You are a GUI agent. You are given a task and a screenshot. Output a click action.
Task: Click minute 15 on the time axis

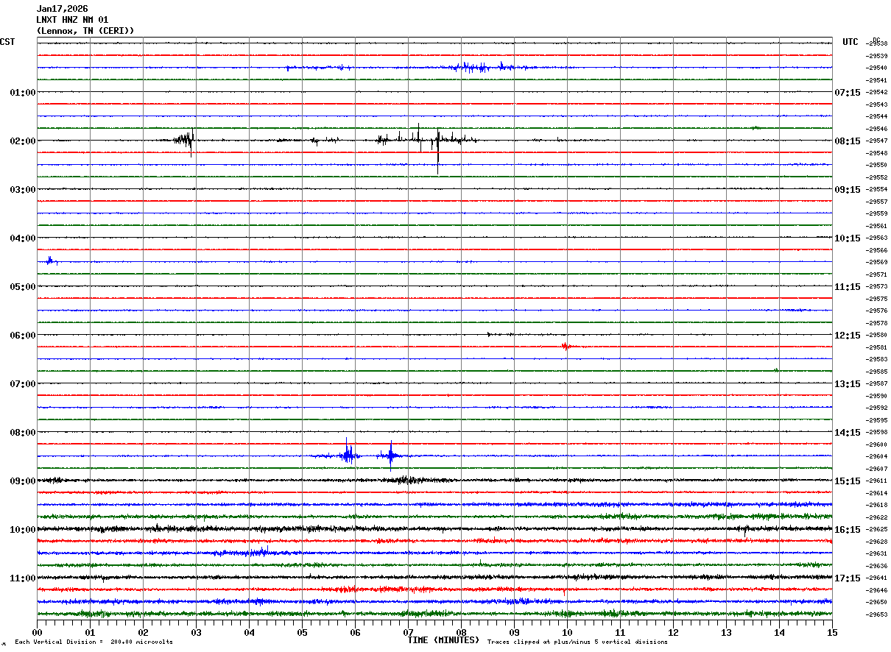(832, 632)
